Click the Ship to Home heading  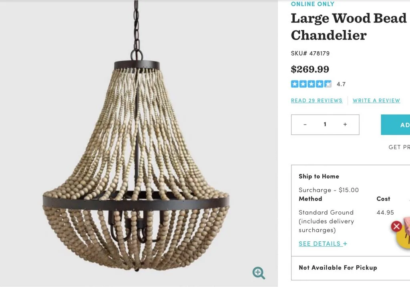[x=319, y=177]
